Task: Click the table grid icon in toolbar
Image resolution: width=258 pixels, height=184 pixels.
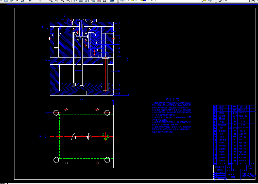Action: click(104, 1)
